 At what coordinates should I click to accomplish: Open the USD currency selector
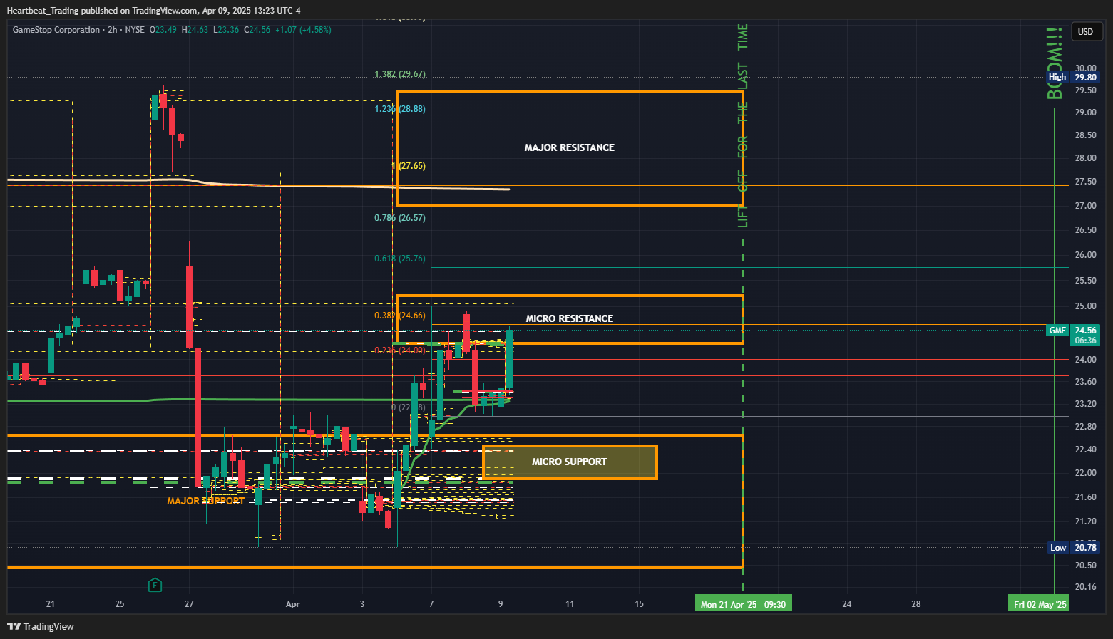1085,32
